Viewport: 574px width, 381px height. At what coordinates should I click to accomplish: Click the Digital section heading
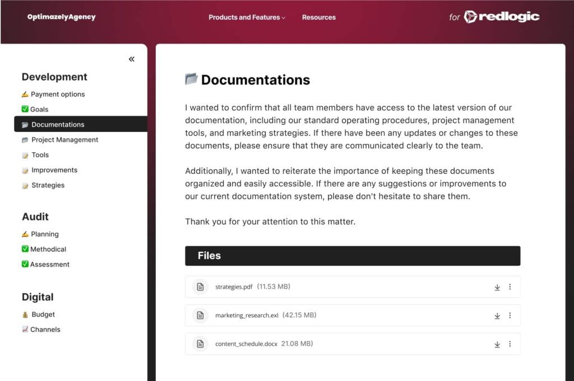pos(38,297)
